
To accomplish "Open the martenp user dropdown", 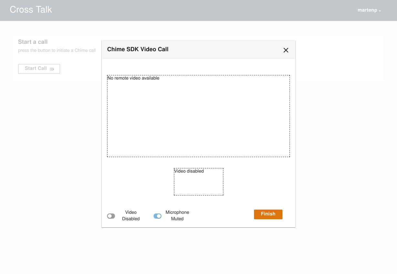I will (369, 10).
